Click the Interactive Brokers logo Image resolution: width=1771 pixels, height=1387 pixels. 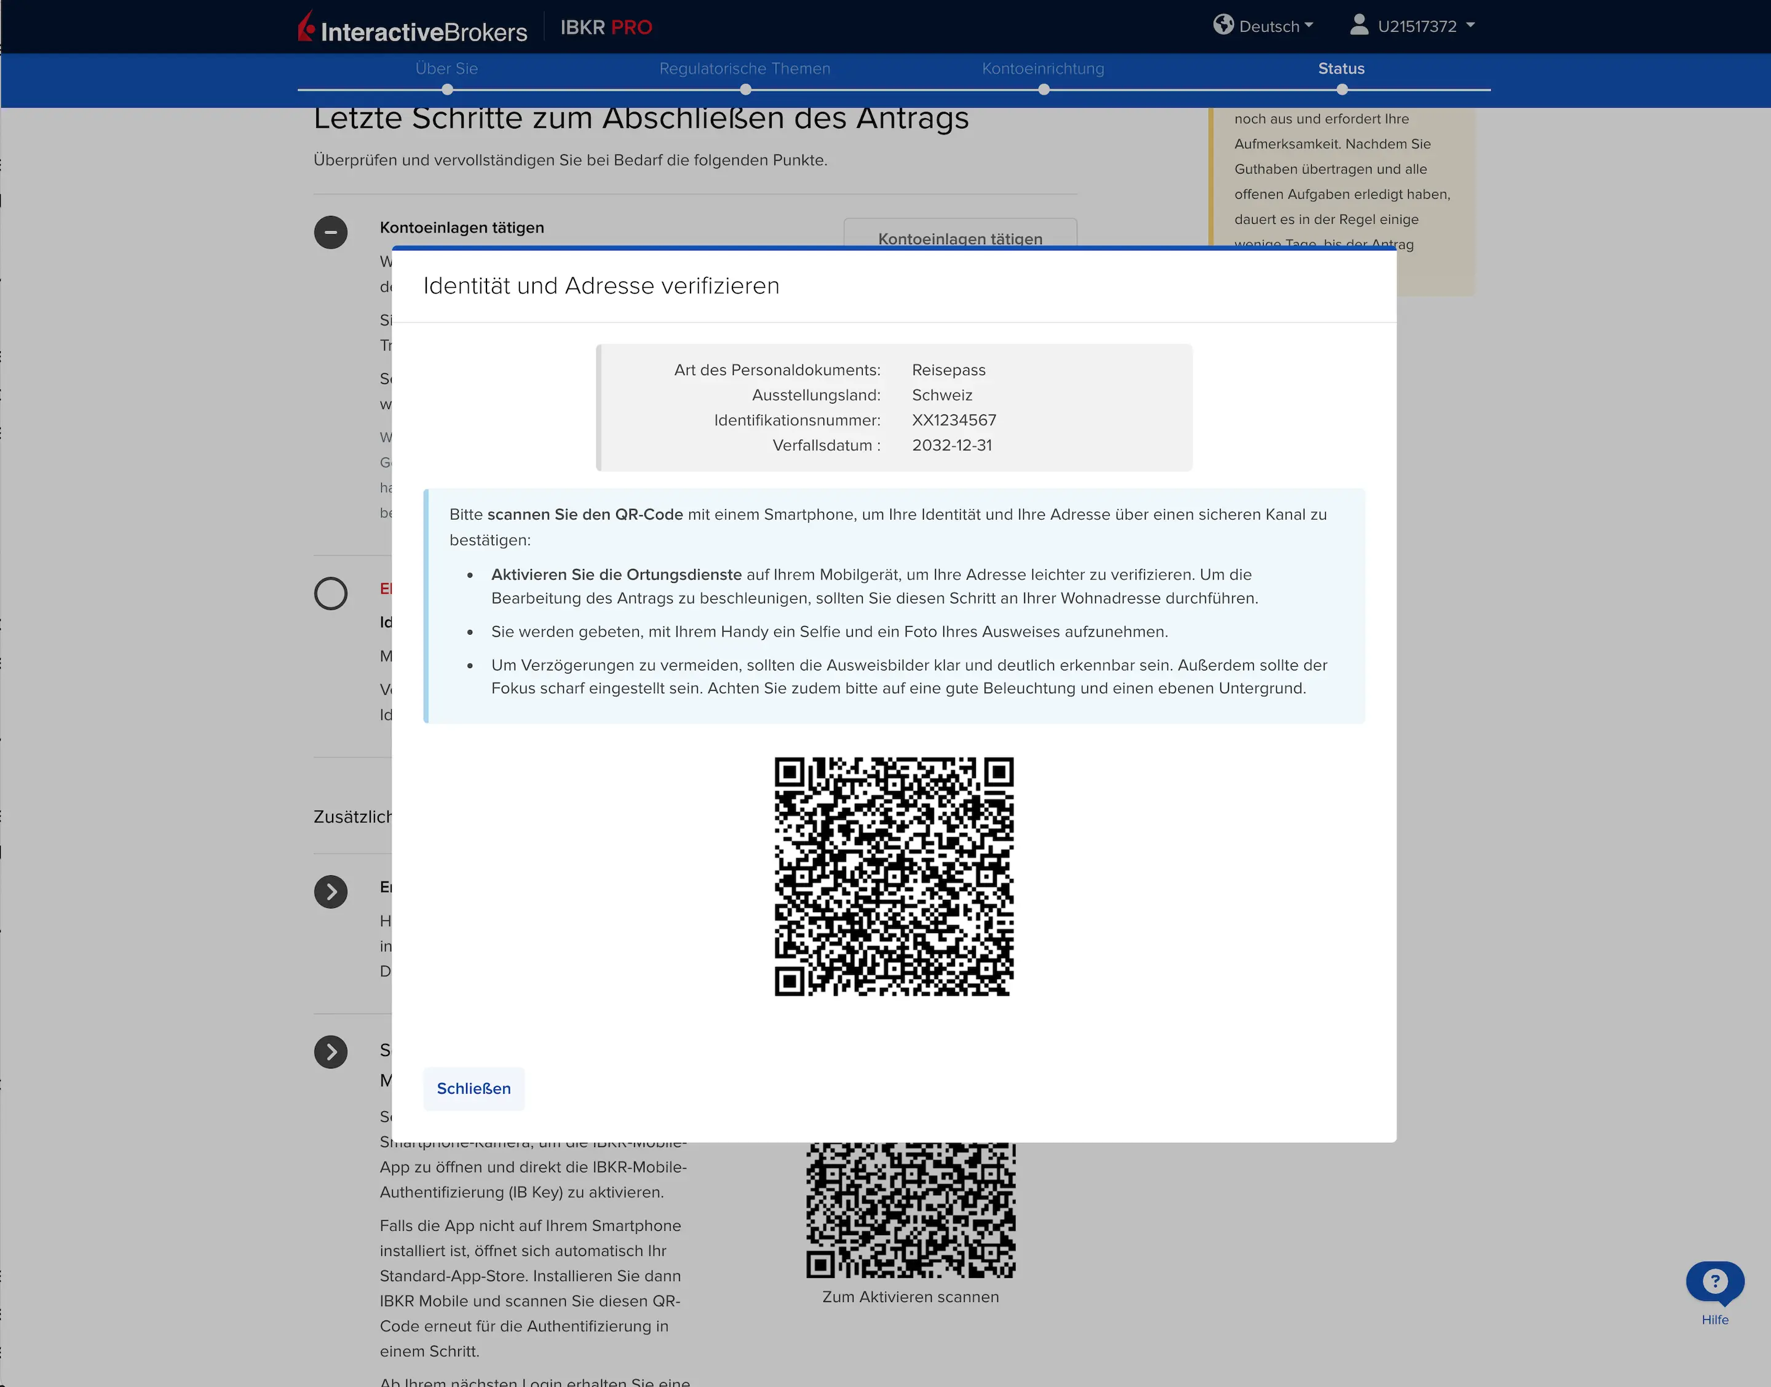[413, 27]
